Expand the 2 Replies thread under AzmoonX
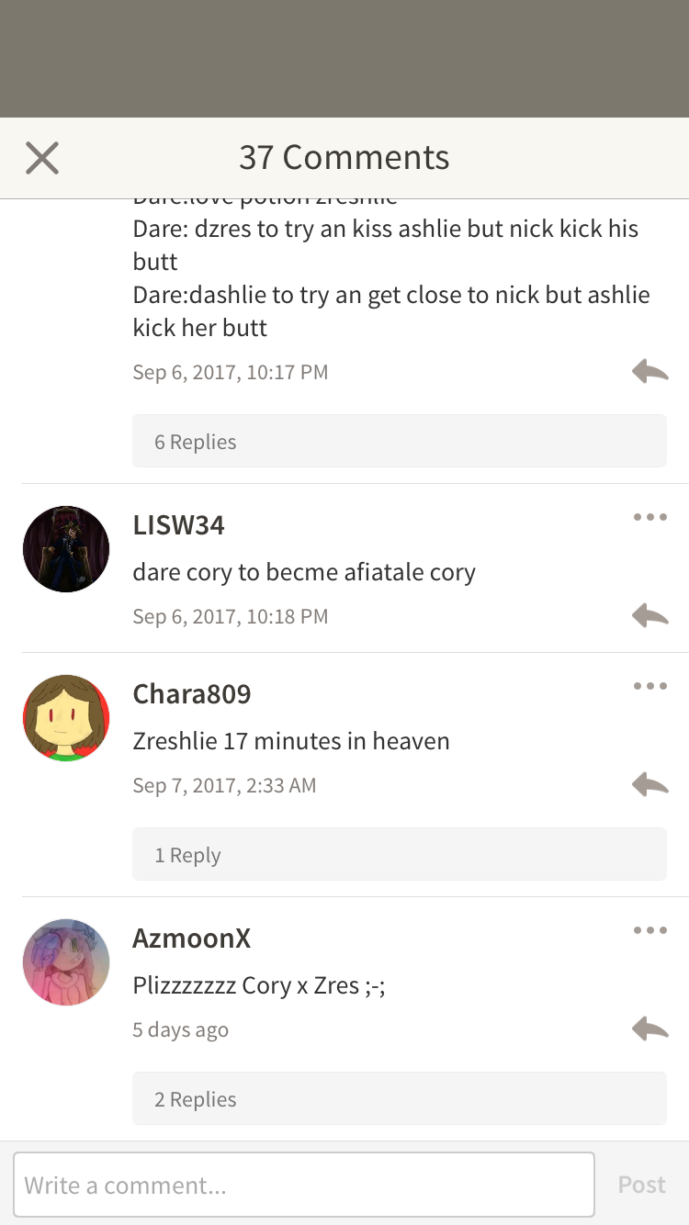 pos(400,1098)
